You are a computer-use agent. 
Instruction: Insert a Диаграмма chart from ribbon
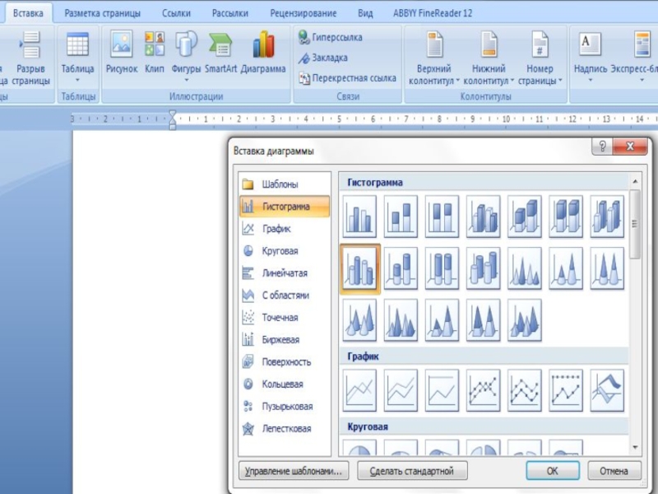263,53
